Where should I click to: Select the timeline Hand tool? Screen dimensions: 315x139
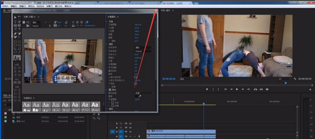(99, 114)
